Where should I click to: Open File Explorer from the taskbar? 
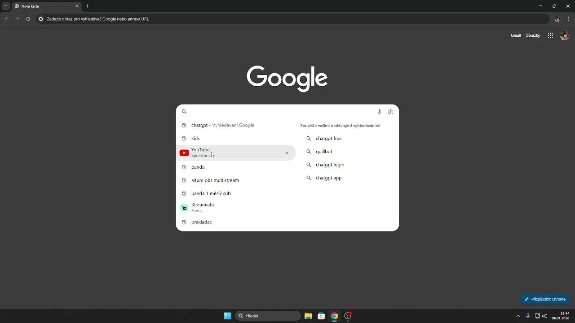(x=308, y=316)
